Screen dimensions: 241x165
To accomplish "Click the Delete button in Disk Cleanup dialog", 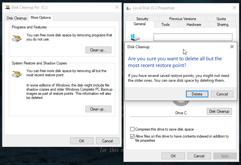I will tap(197, 94).
